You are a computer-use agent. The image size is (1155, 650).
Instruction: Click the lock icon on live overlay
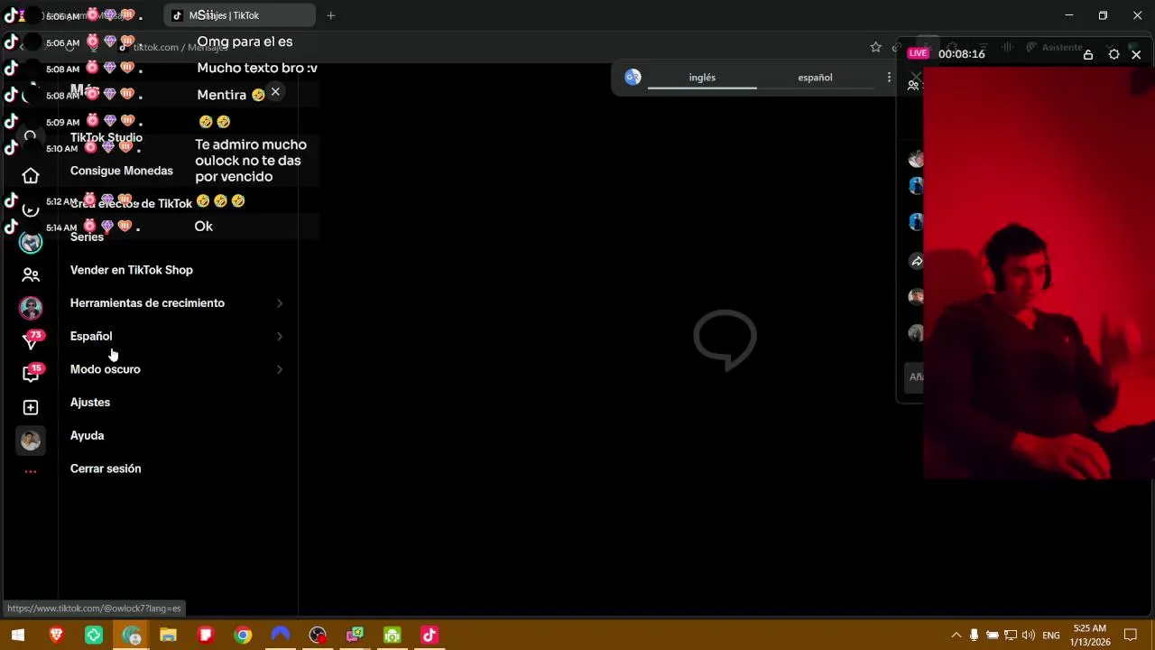tap(1088, 54)
